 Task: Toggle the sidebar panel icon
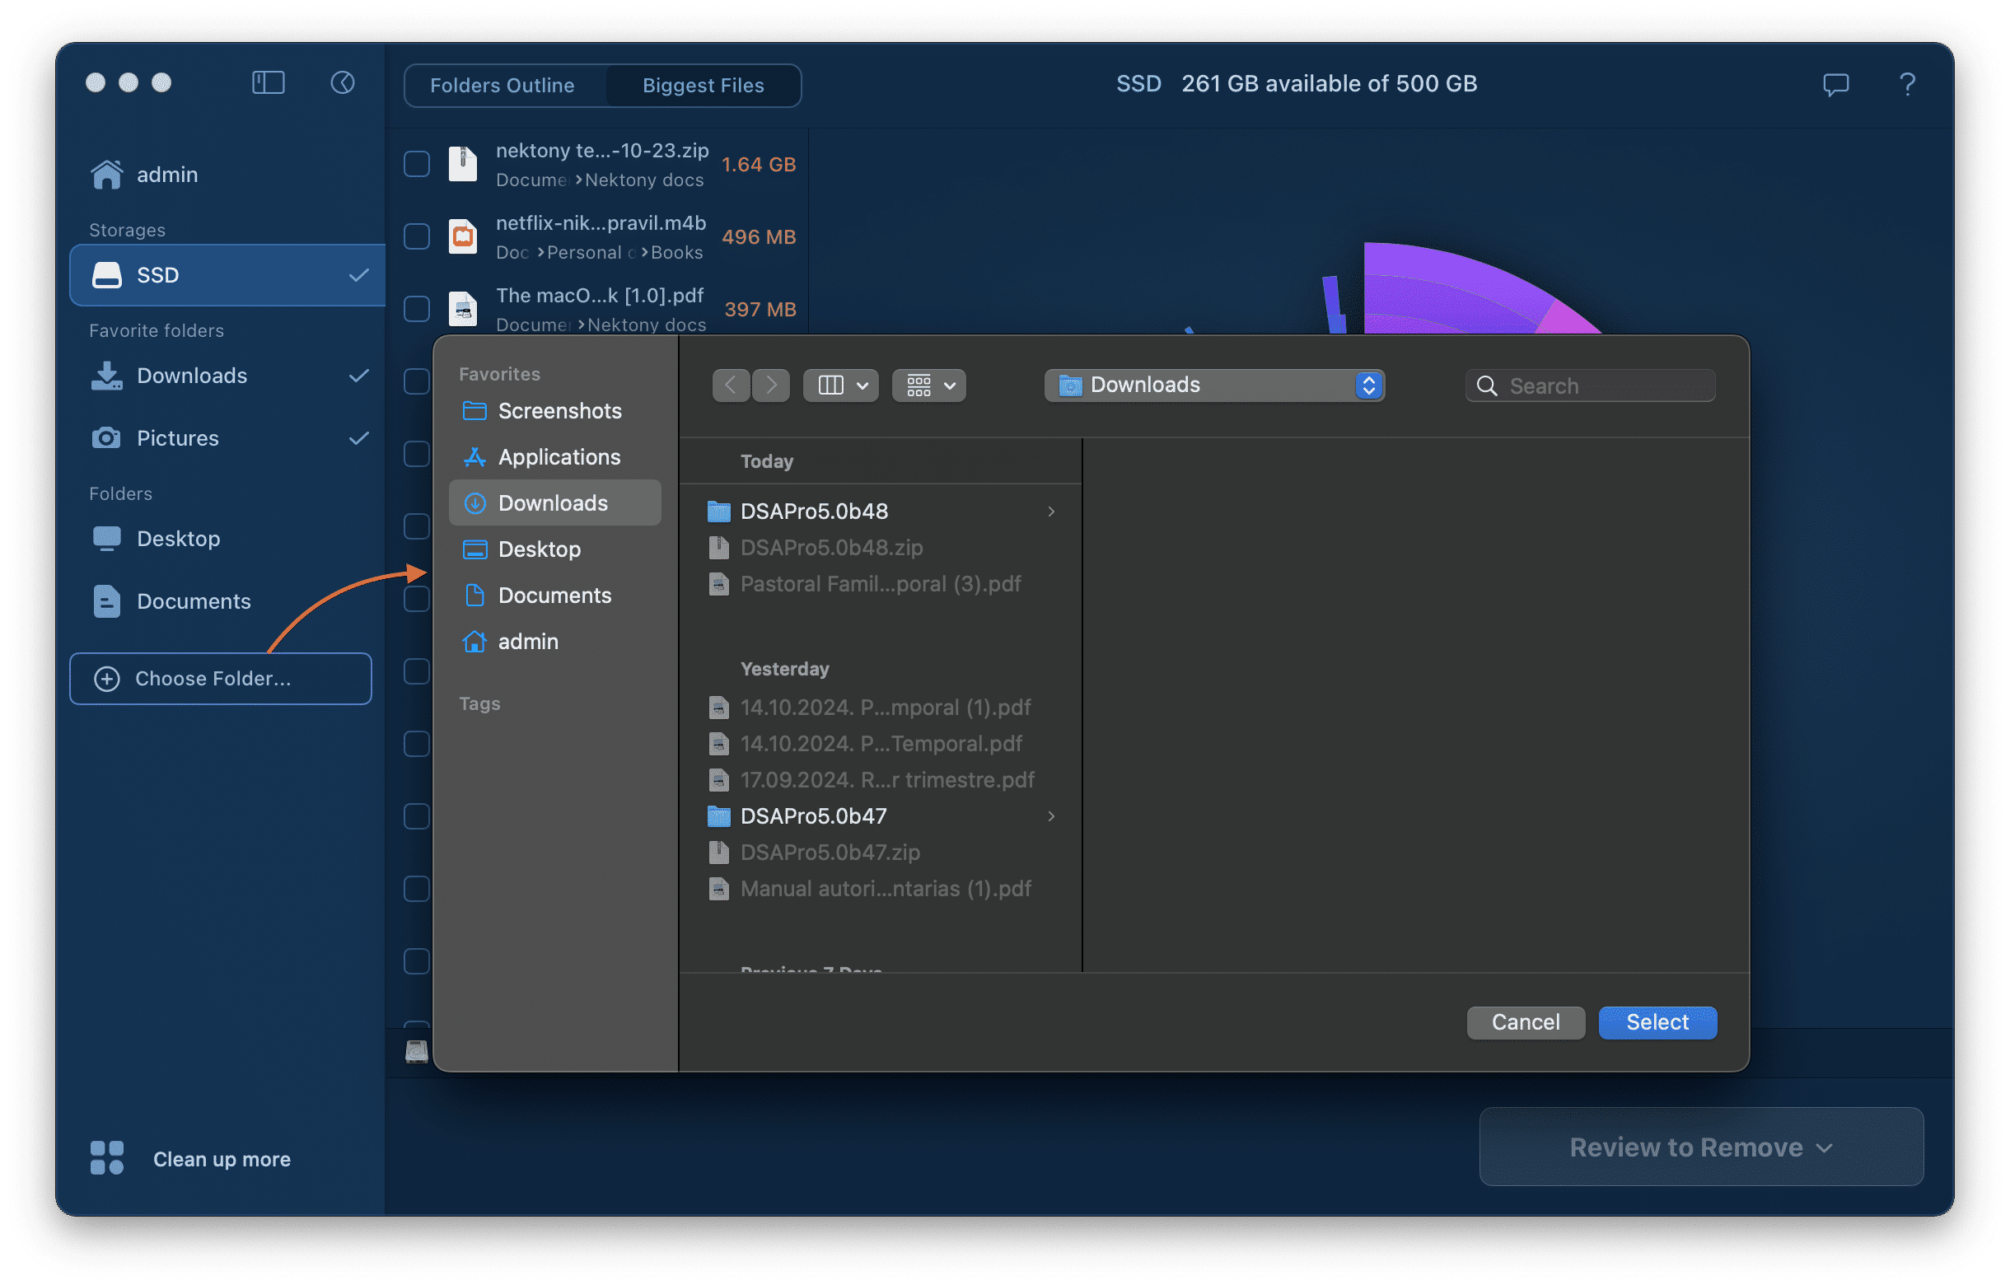click(x=268, y=82)
